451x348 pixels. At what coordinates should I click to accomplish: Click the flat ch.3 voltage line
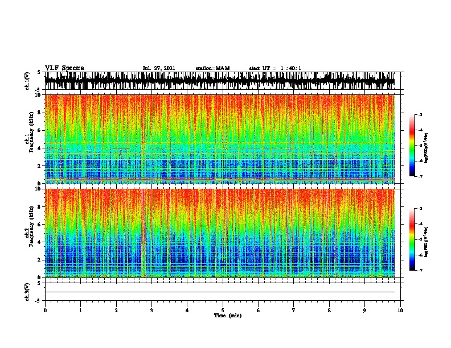220,292
